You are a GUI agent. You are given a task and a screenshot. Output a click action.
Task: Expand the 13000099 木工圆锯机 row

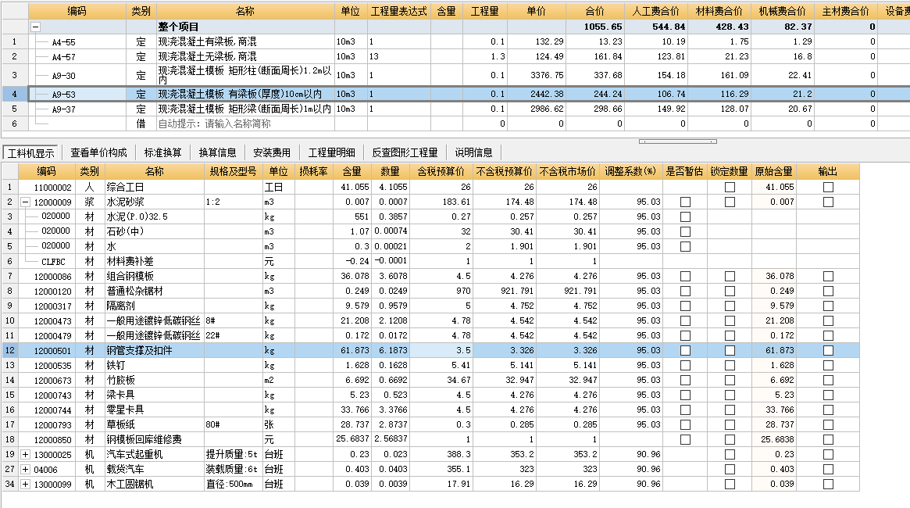click(x=26, y=485)
